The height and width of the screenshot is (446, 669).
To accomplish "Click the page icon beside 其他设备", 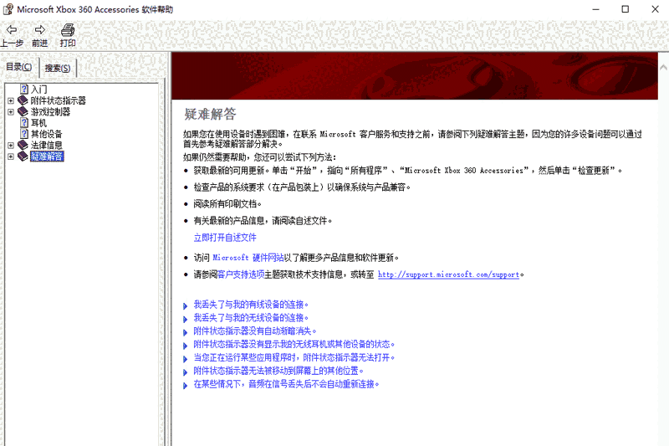I will [x=24, y=134].
